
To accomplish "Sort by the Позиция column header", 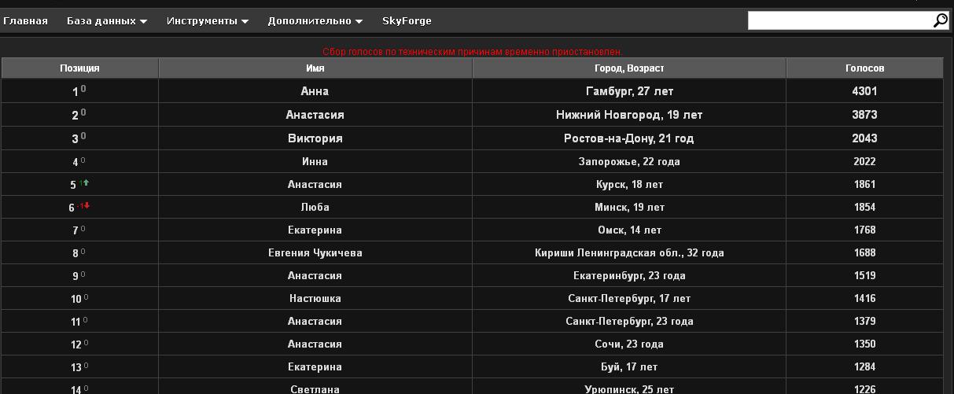I will 79,68.
